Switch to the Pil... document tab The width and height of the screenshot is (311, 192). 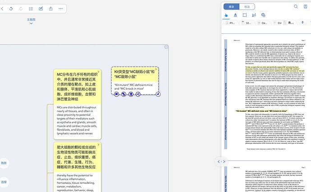click(x=230, y=23)
